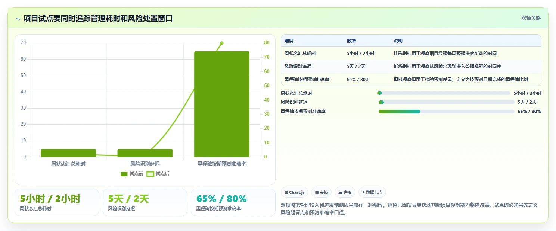Screen dimensions: 556x231
Task: Click the lightning icon beside the title
Action: (x=18, y=19)
